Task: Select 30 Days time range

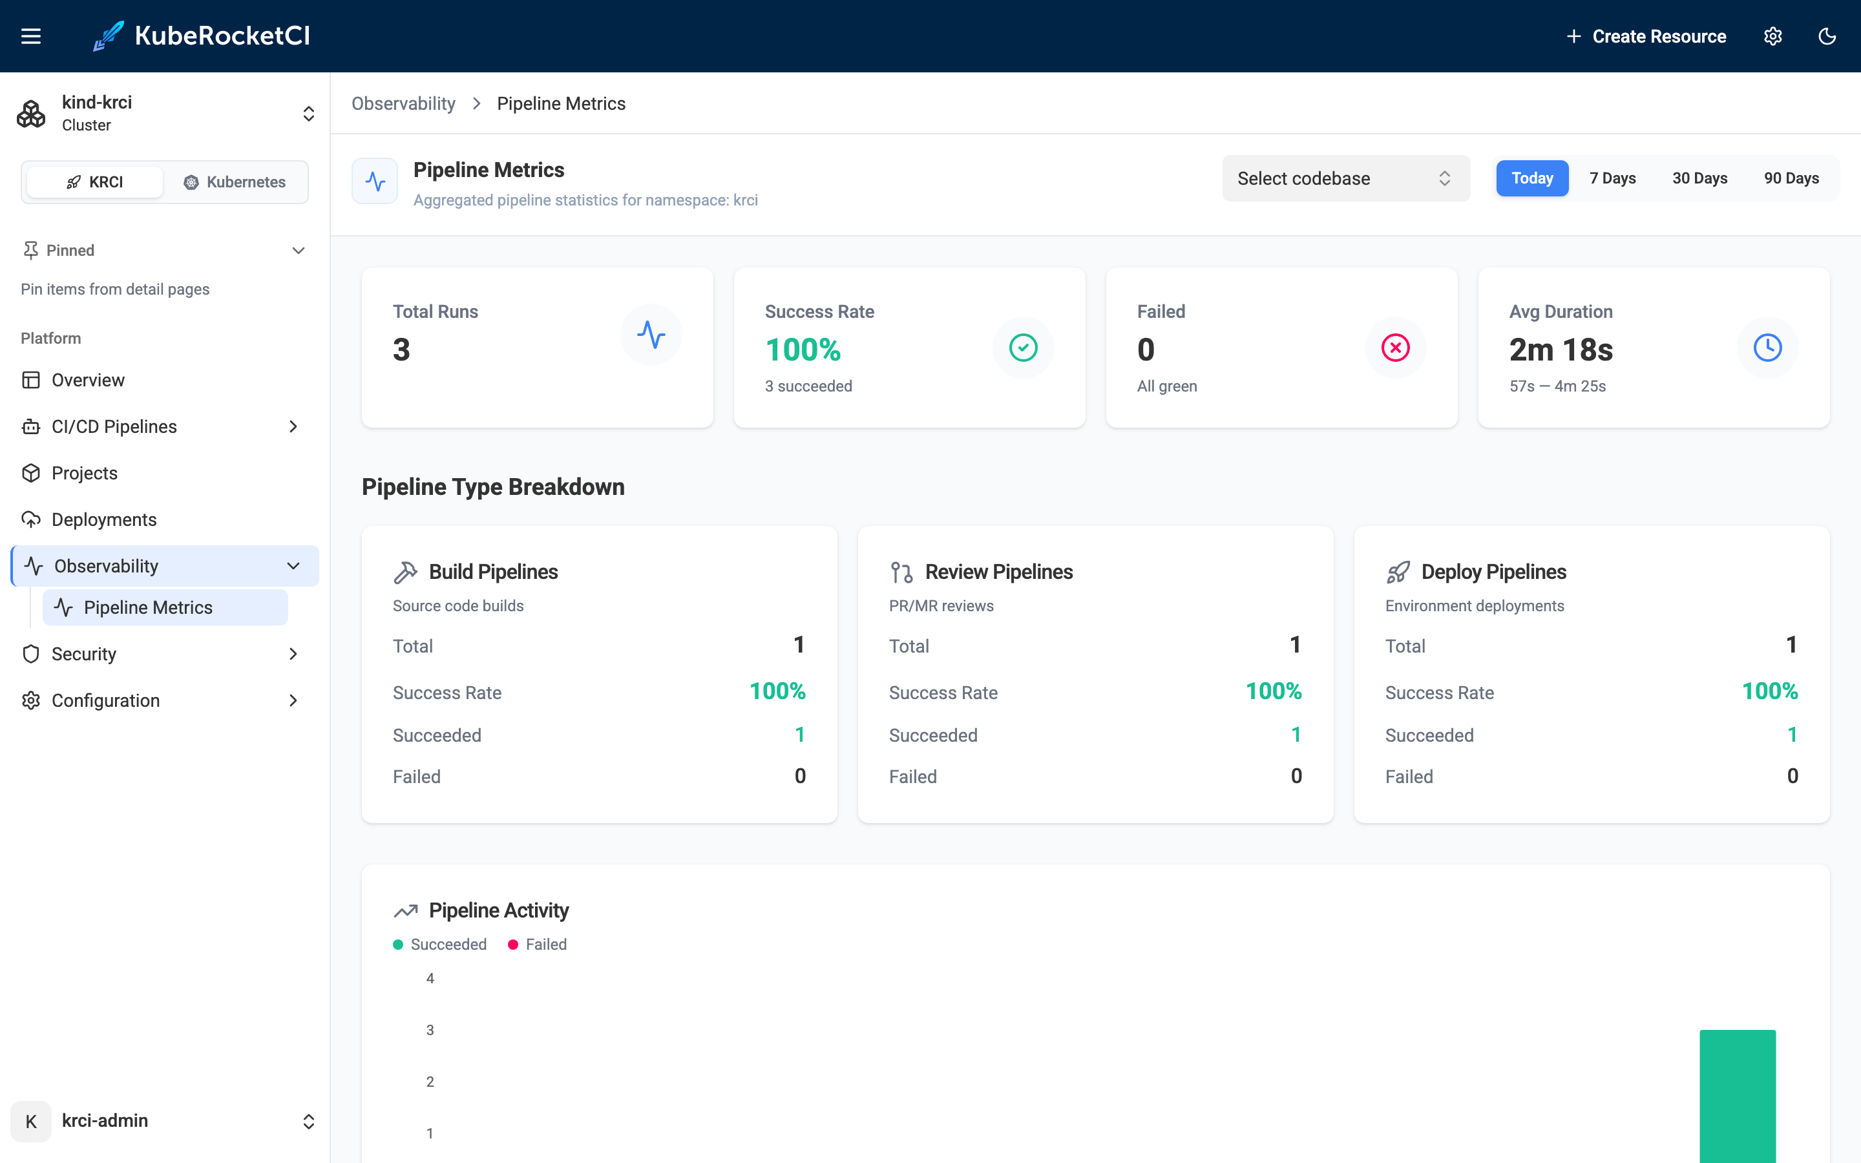Action: (x=1699, y=178)
